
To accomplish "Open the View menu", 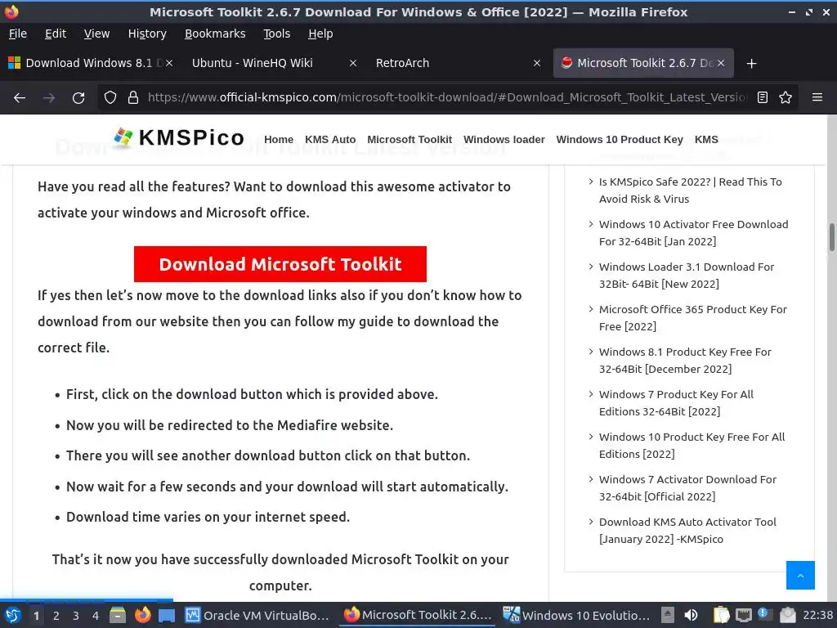I will coord(96,34).
